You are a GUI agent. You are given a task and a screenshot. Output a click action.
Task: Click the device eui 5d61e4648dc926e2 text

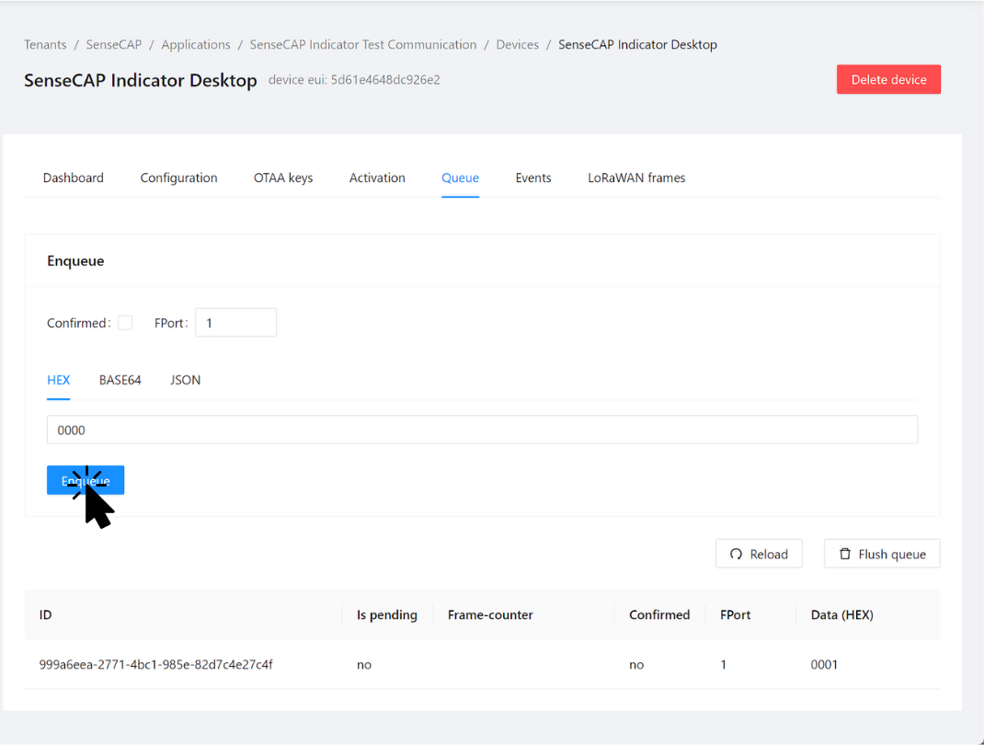(x=355, y=80)
